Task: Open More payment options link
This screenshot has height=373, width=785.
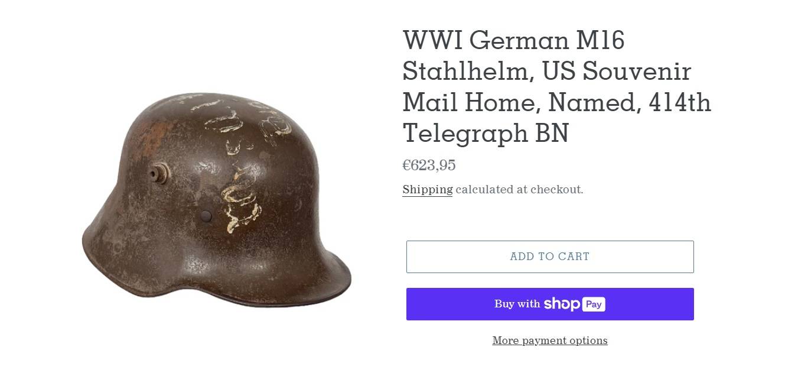Action: [x=550, y=340]
